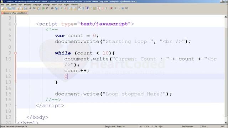
Task: Click the Dos\Windows line ending status field
Action: point(188,127)
